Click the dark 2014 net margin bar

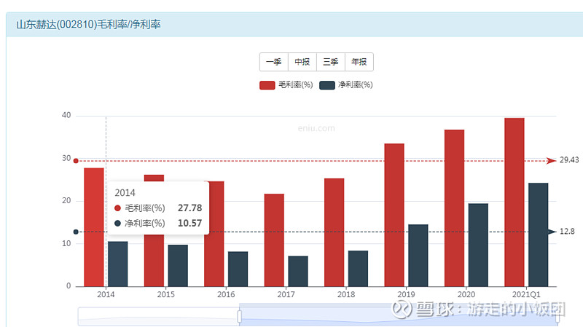[118, 264]
